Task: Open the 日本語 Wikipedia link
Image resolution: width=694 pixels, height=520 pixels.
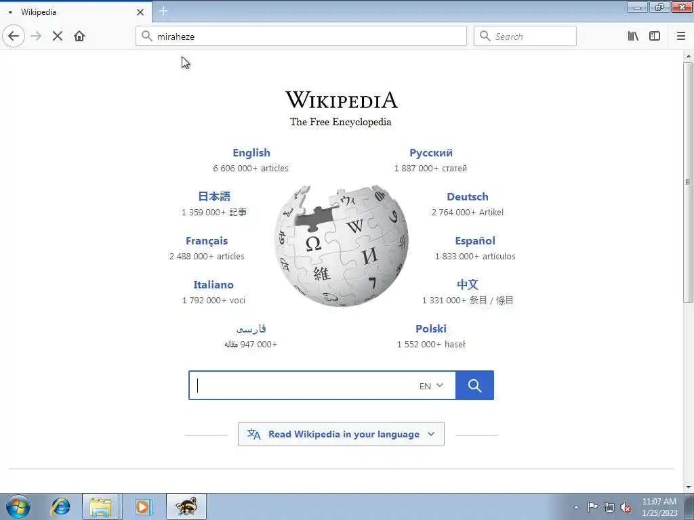Action: coord(214,196)
